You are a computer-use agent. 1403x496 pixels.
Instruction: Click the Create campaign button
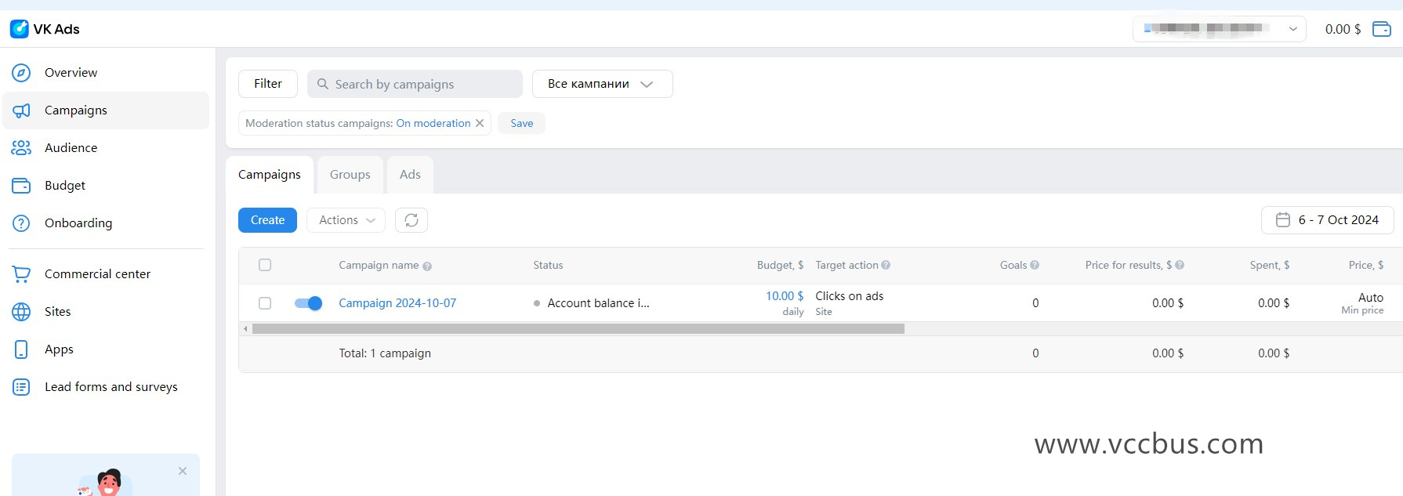pos(267,220)
